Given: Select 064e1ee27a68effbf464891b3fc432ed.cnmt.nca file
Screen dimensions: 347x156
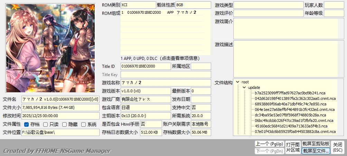Looking at the screenshot, I should pos(295,110).
